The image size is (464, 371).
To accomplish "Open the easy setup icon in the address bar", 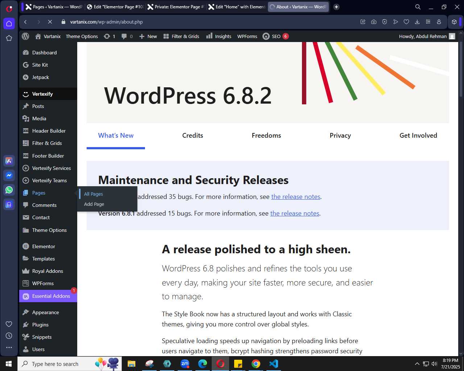I will click(x=428, y=22).
